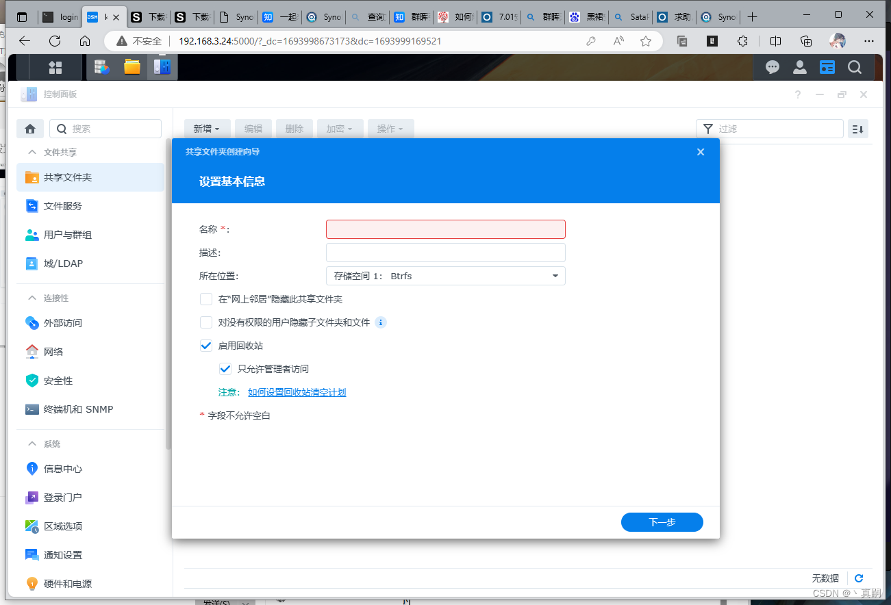This screenshot has height=605, width=891.
Task: Toggle hide subfolders from unauthorized users checkbox
Action: click(206, 322)
